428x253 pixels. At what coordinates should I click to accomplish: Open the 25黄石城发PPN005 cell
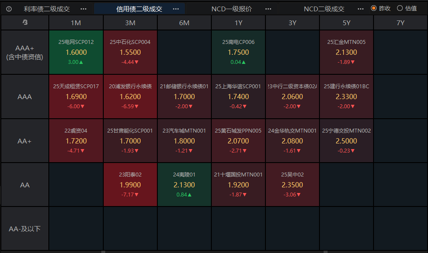[x=238, y=141]
